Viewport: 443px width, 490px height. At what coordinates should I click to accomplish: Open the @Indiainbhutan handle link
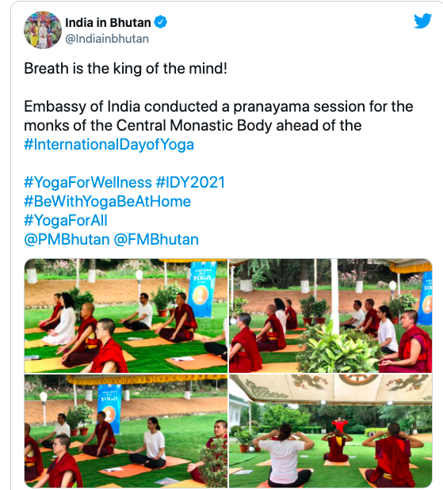(x=107, y=39)
